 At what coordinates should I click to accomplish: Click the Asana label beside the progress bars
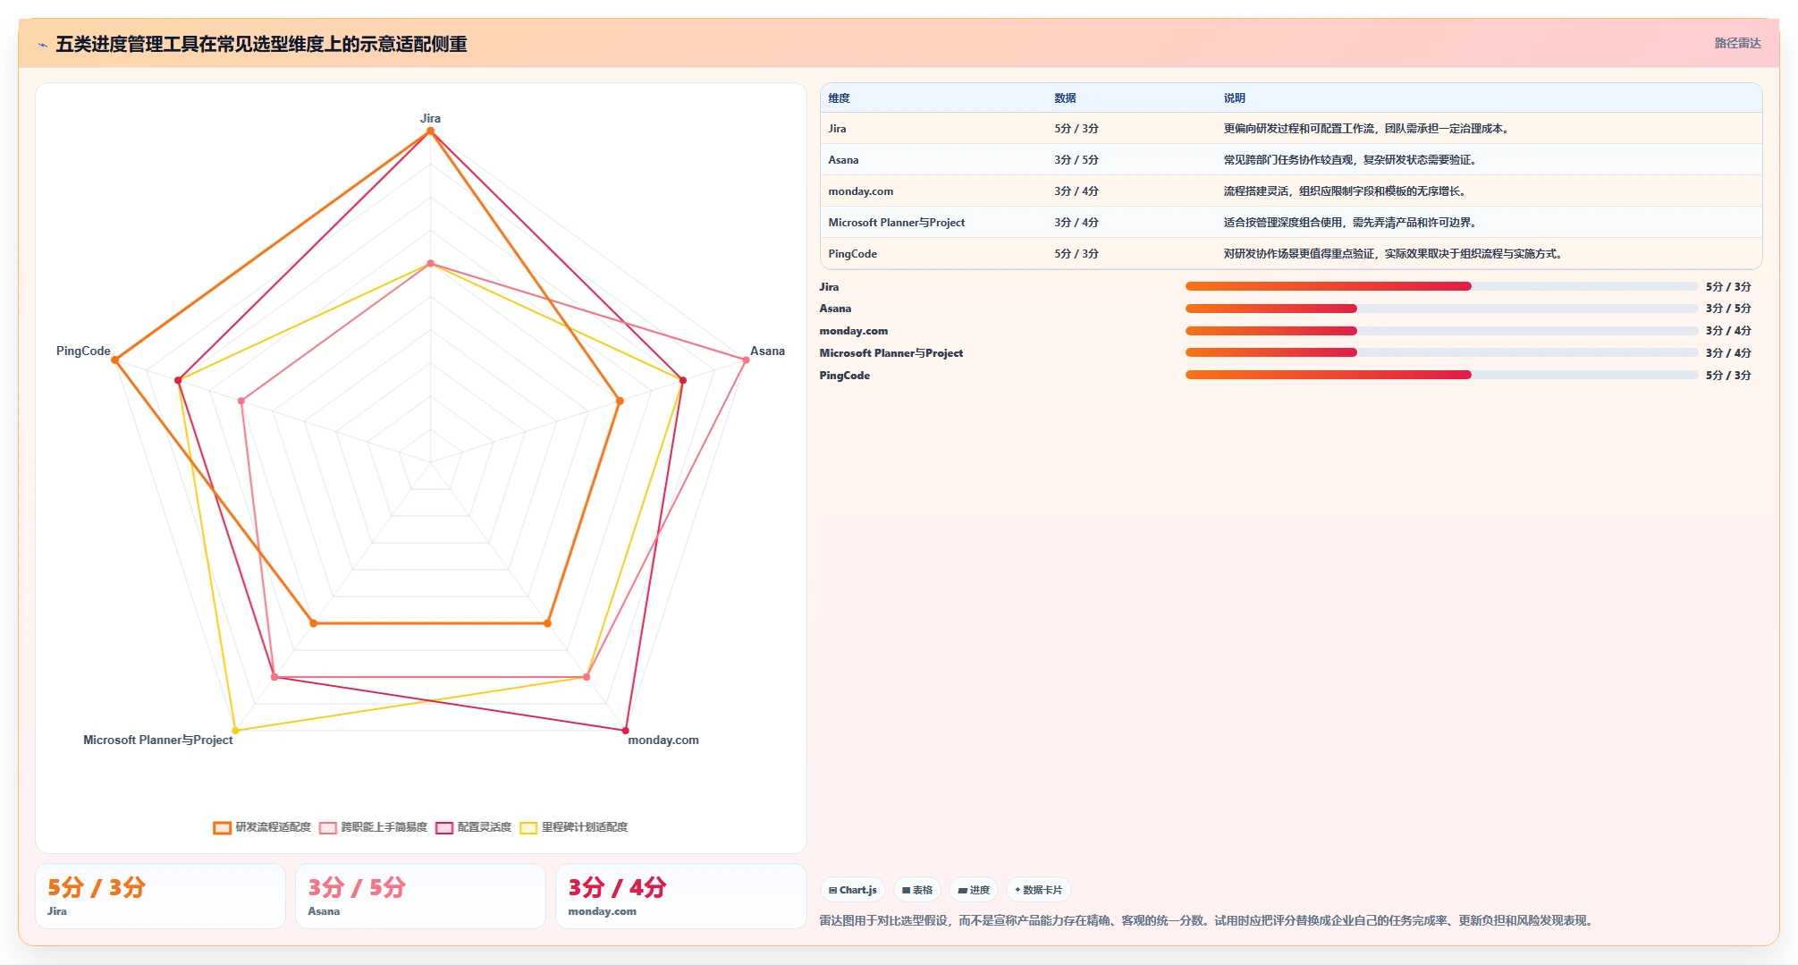click(x=835, y=309)
